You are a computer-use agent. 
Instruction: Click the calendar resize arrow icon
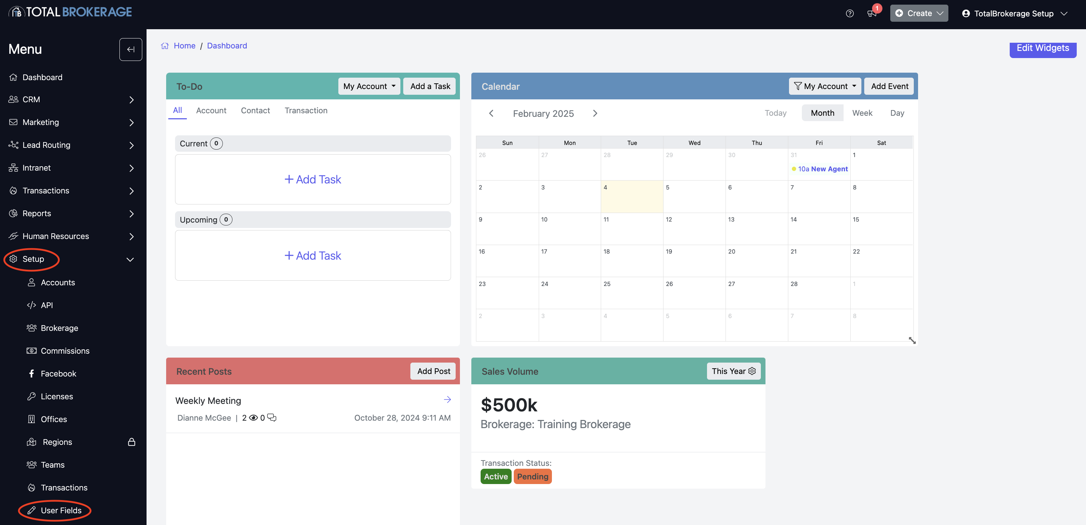pos(912,340)
